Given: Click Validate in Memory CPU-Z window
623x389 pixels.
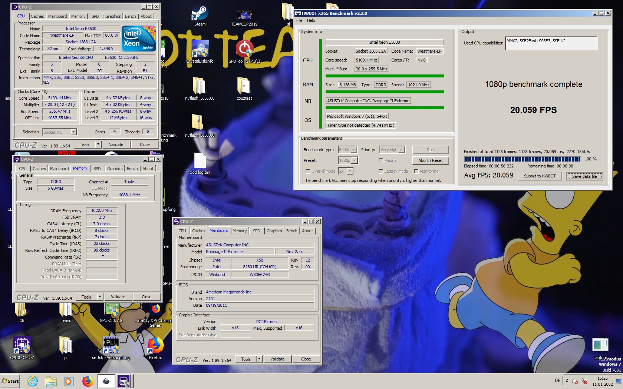Looking at the screenshot, I should (118, 297).
